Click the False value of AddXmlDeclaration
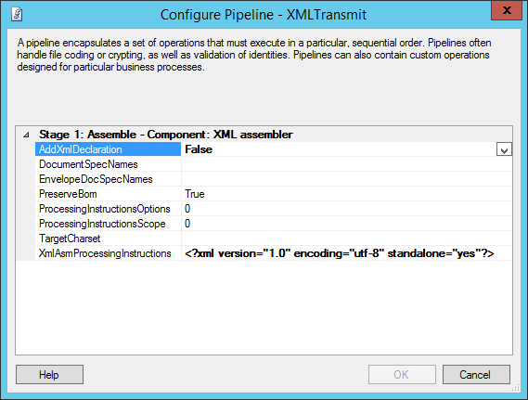 click(199, 149)
